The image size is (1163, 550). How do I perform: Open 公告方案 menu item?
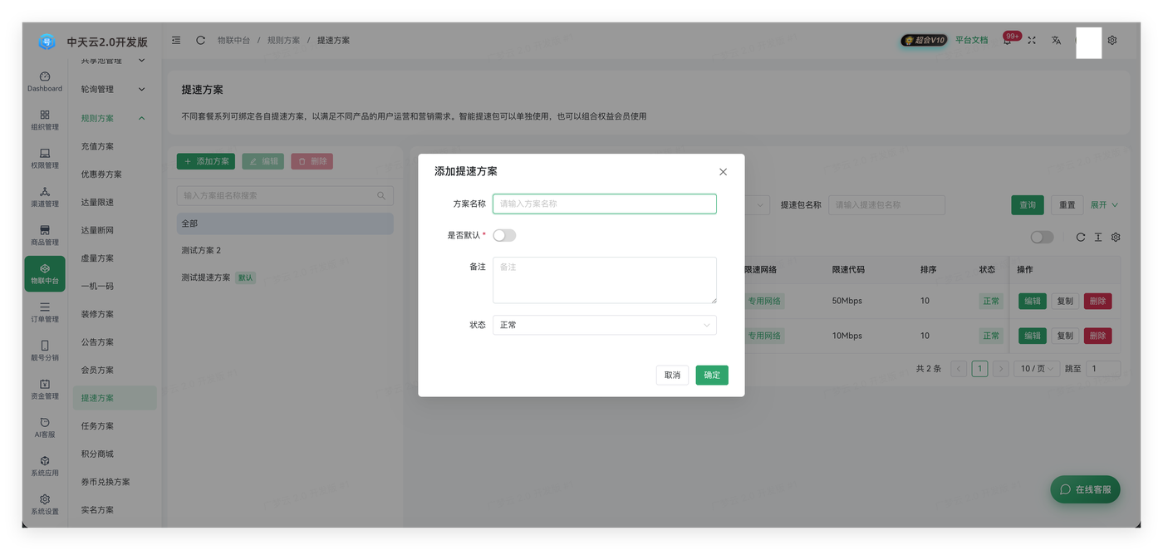point(115,342)
